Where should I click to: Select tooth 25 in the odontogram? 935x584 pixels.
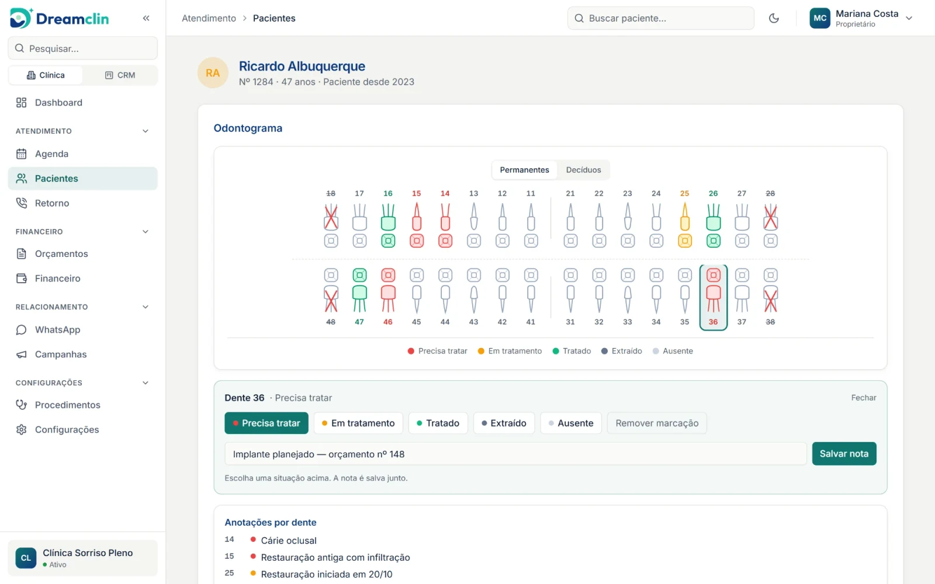click(x=685, y=218)
